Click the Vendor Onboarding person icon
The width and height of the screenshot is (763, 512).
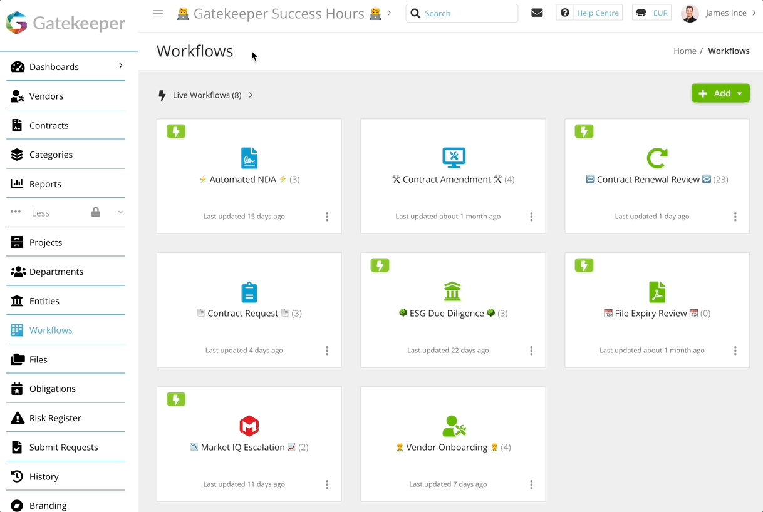click(x=452, y=426)
